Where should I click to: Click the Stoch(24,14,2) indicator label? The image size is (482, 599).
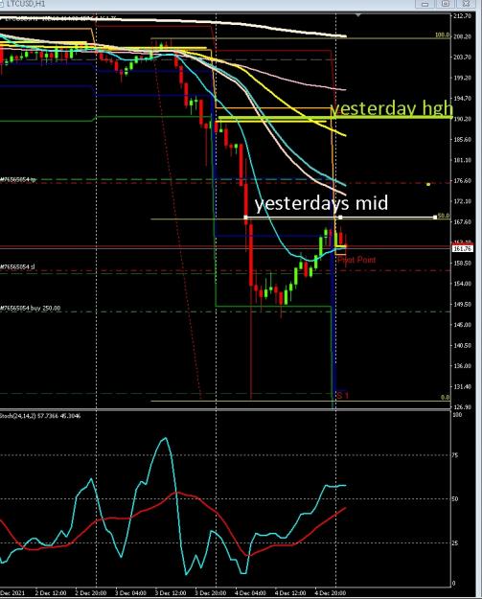40,416
